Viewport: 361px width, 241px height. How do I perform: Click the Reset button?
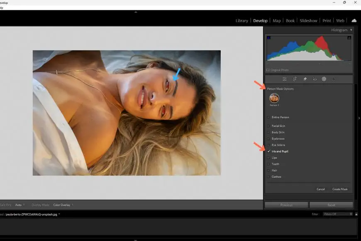tap(332, 204)
